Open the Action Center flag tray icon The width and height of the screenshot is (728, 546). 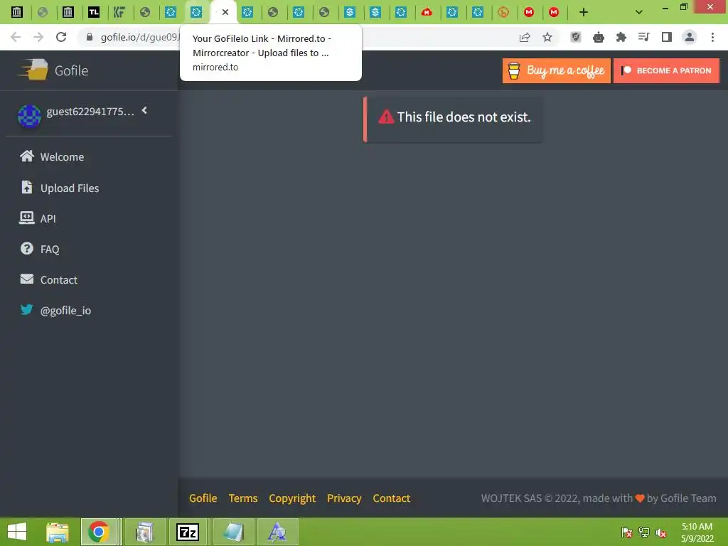[627, 532]
